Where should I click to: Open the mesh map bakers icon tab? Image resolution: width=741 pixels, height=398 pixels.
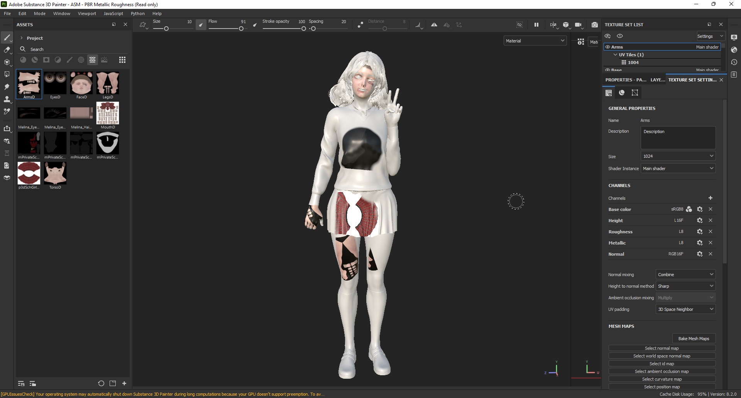[635, 93]
